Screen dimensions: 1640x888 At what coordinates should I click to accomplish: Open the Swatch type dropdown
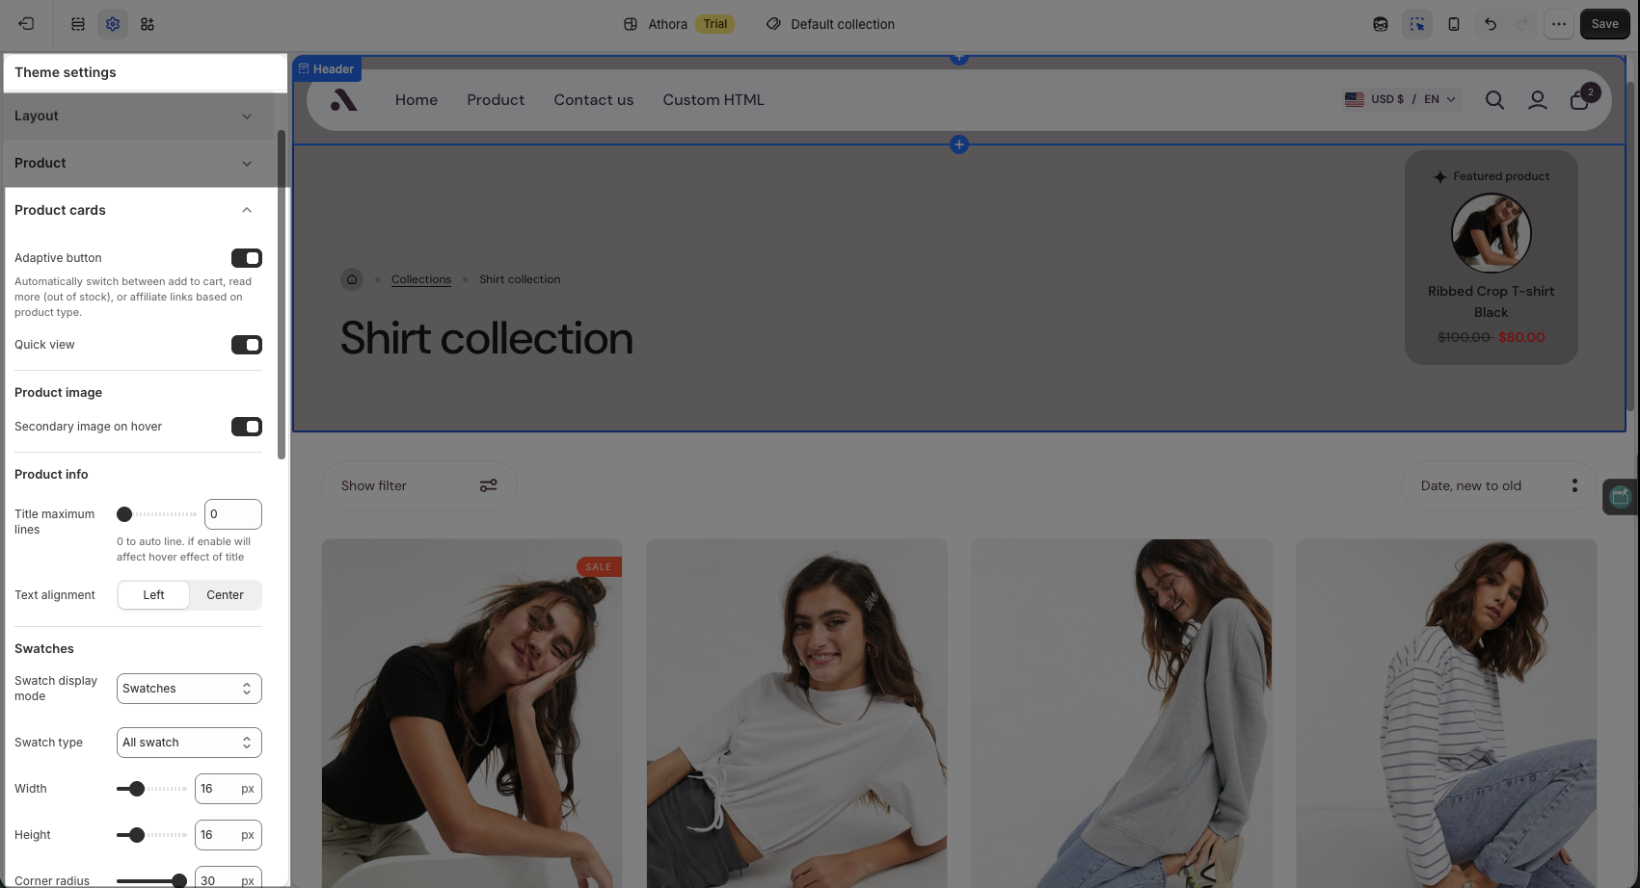pyautogui.click(x=189, y=743)
